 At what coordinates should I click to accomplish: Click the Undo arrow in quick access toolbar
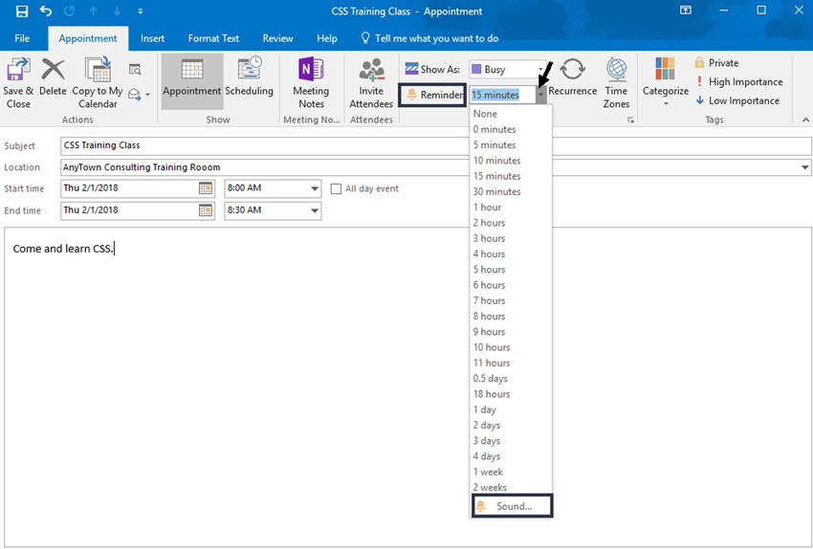[46, 11]
